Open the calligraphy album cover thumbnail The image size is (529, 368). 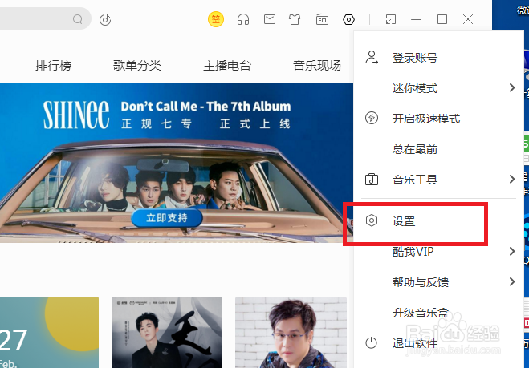click(x=167, y=332)
